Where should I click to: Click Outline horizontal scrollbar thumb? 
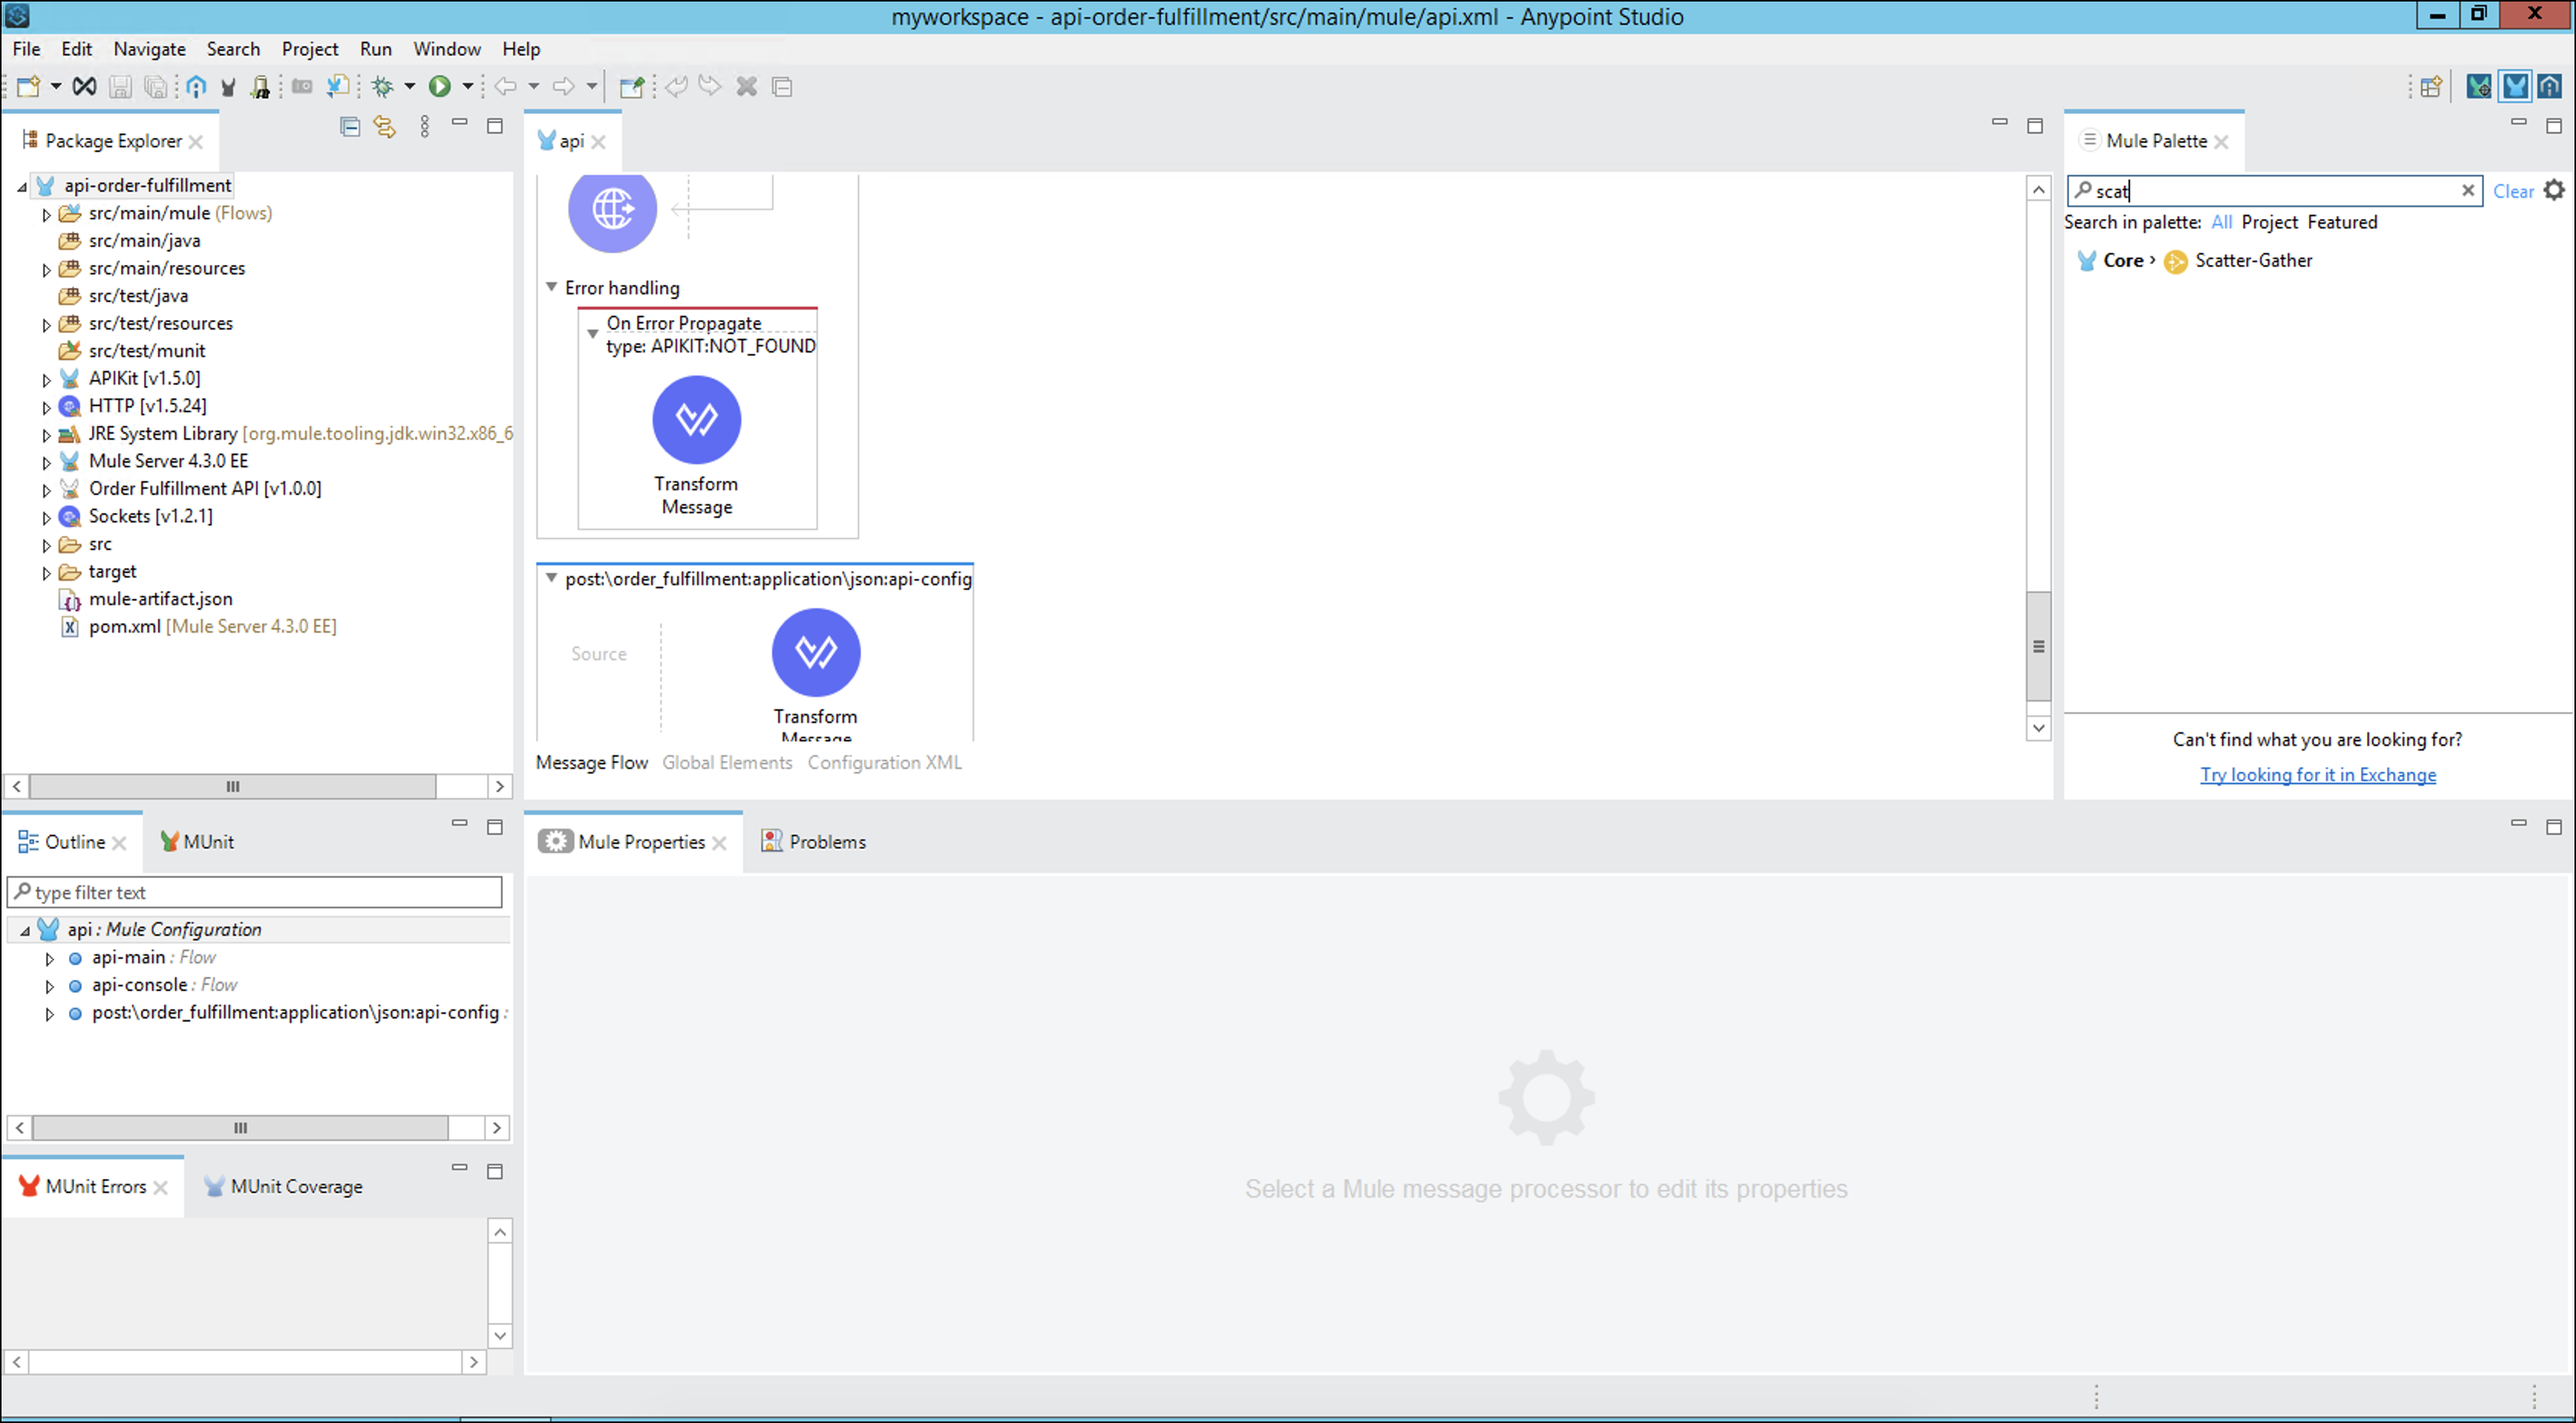240,1128
